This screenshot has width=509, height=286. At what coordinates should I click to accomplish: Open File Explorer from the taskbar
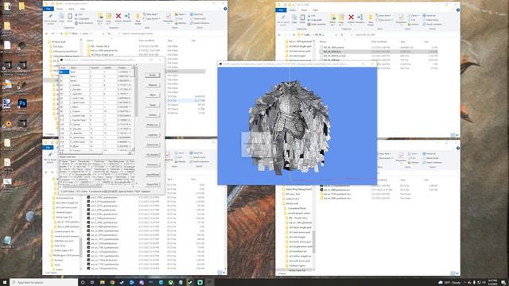[x=103, y=283]
